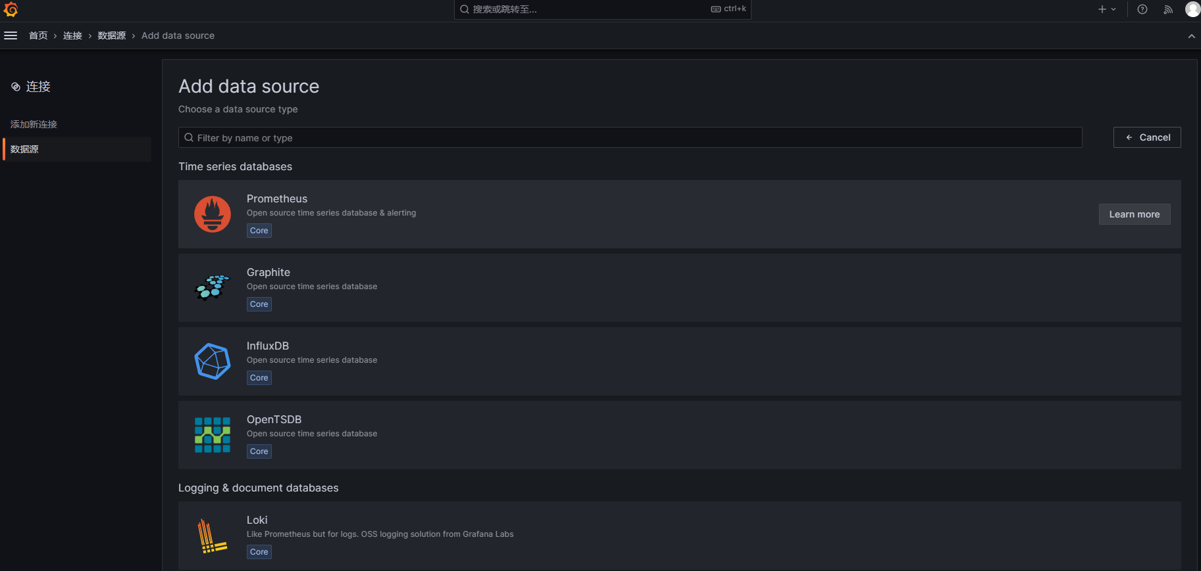1201x571 pixels.
Task: Open the plus new-item dropdown
Action: point(1107,9)
